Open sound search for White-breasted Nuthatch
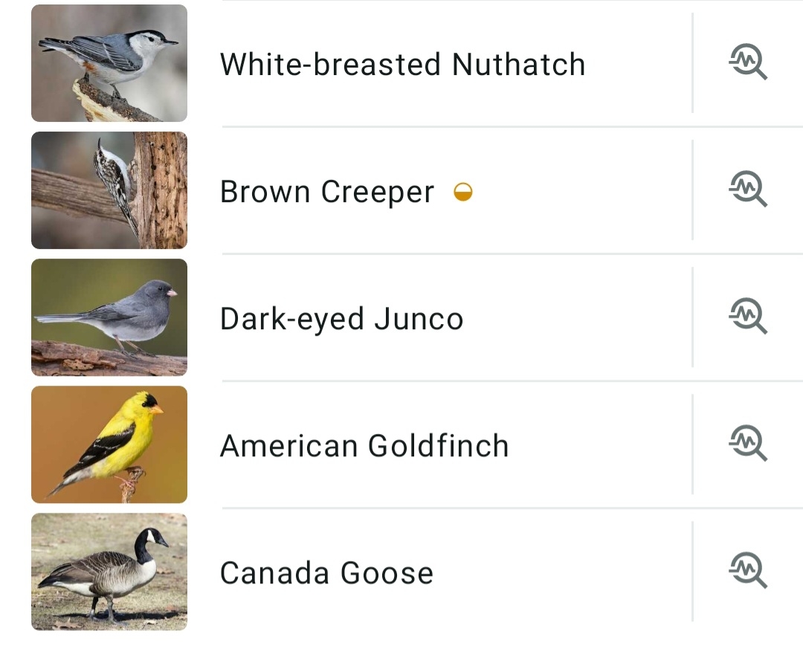This screenshot has width=803, height=657. (x=747, y=62)
